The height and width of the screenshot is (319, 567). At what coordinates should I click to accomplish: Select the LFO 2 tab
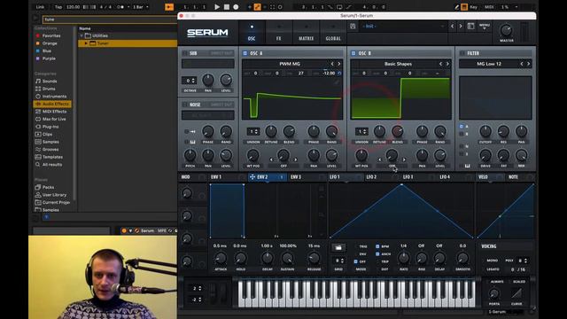click(371, 177)
